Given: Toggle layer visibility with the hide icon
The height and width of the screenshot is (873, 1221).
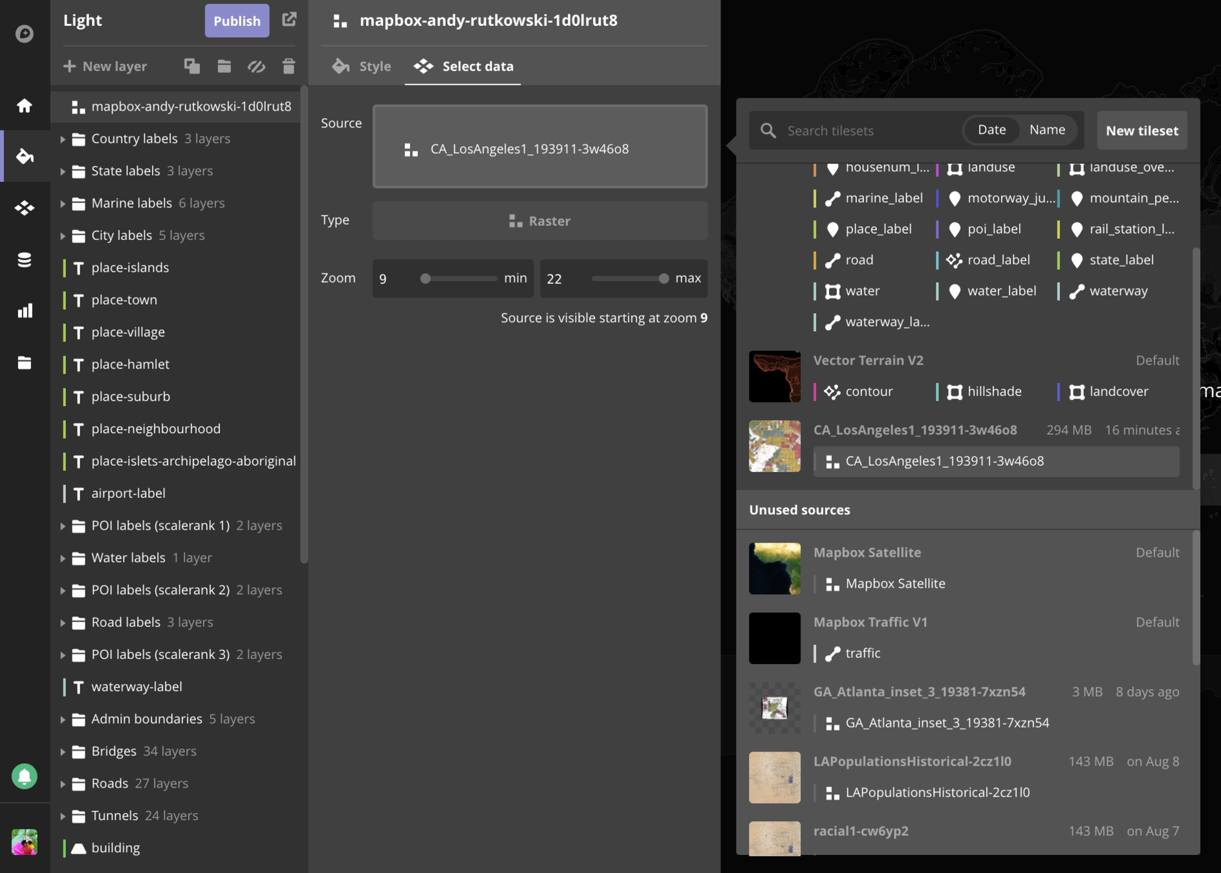Looking at the screenshot, I should (256, 66).
